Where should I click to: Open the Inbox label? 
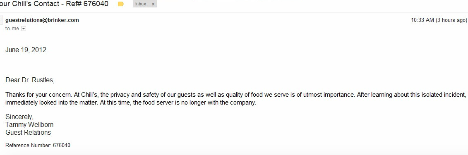(141, 4)
